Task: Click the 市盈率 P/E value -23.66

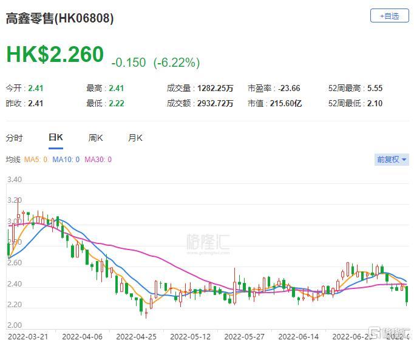Action: click(x=289, y=88)
